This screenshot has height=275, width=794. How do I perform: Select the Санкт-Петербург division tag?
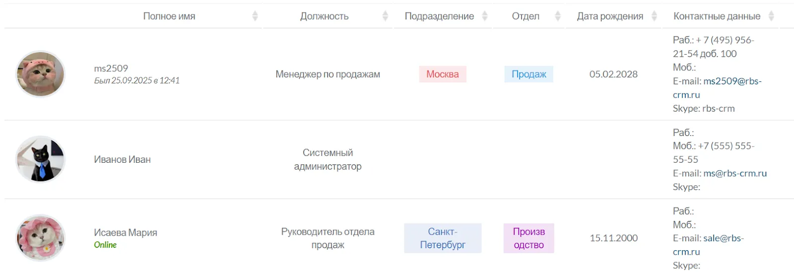(x=442, y=238)
